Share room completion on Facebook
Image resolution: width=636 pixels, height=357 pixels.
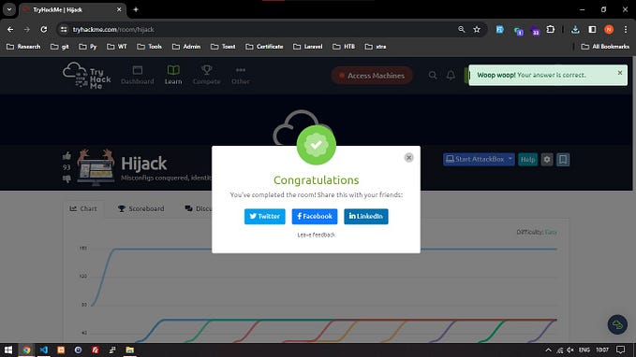[315, 216]
